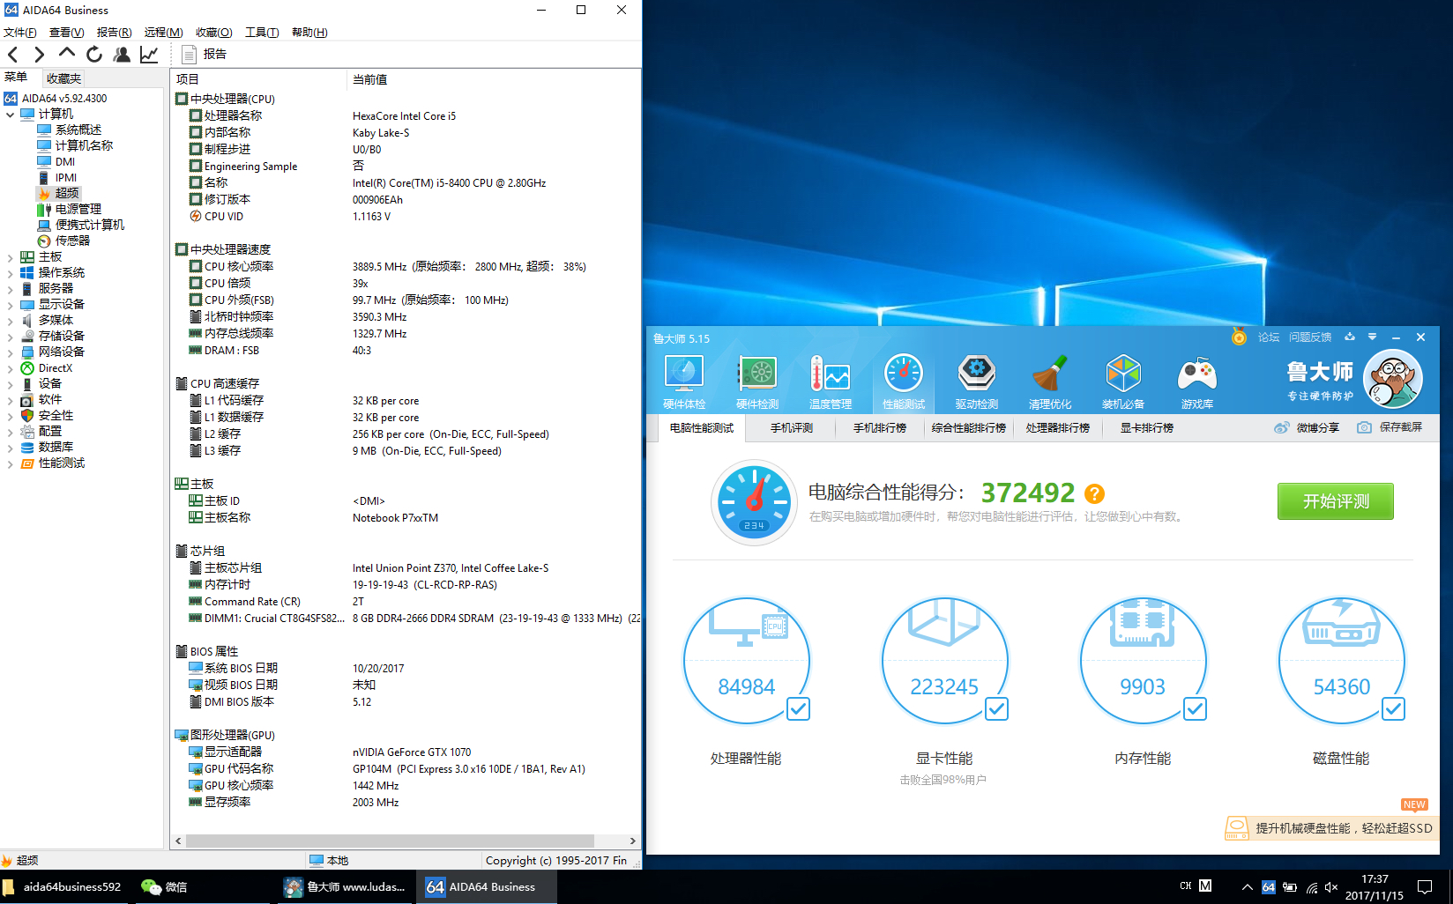Switch to the 处理器排行榜 tab

pyautogui.click(x=1057, y=428)
